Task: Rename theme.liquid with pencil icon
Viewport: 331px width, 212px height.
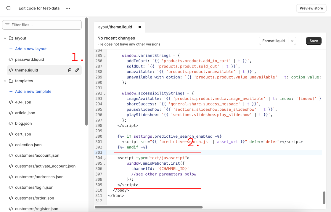Action: 77,70
